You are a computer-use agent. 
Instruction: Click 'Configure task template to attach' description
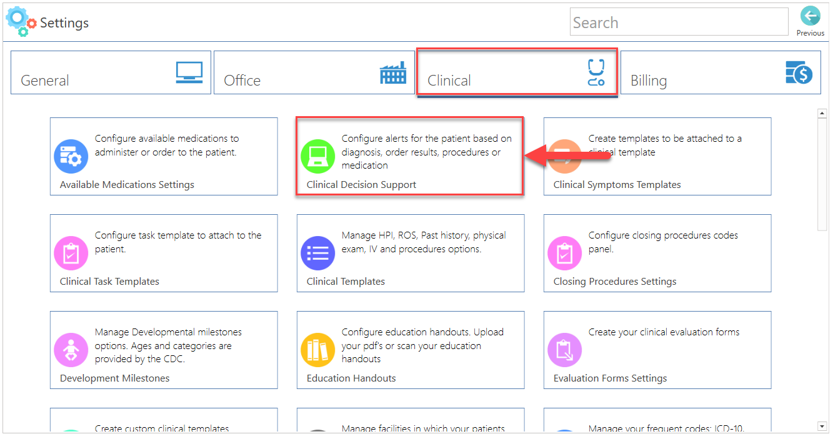pos(178,242)
